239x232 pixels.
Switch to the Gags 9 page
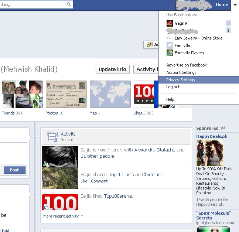point(181,23)
